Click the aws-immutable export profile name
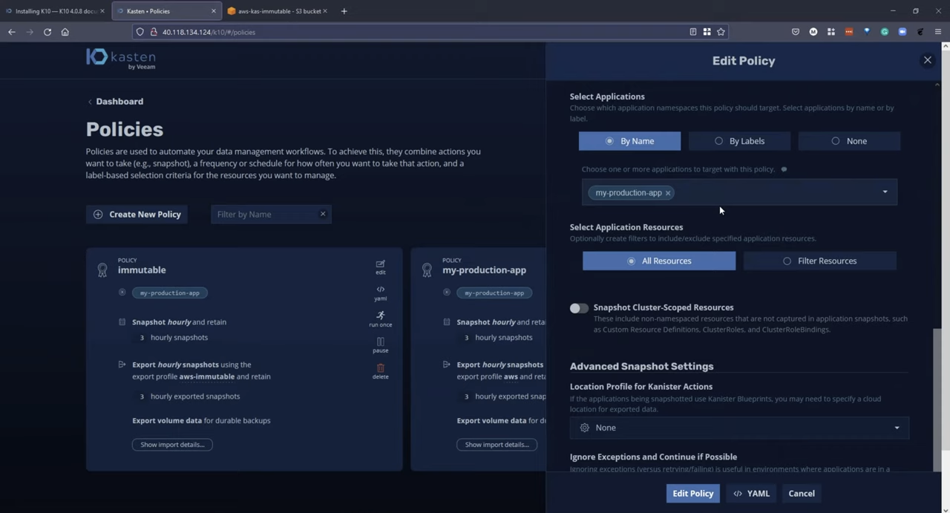Image resolution: width=950 pixels, height=513 pixels. tap(206, 376)
